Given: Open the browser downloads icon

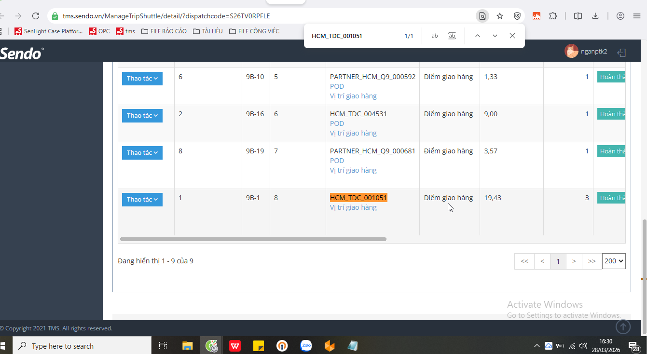Looking at the screenshot, I should [595, 16].
